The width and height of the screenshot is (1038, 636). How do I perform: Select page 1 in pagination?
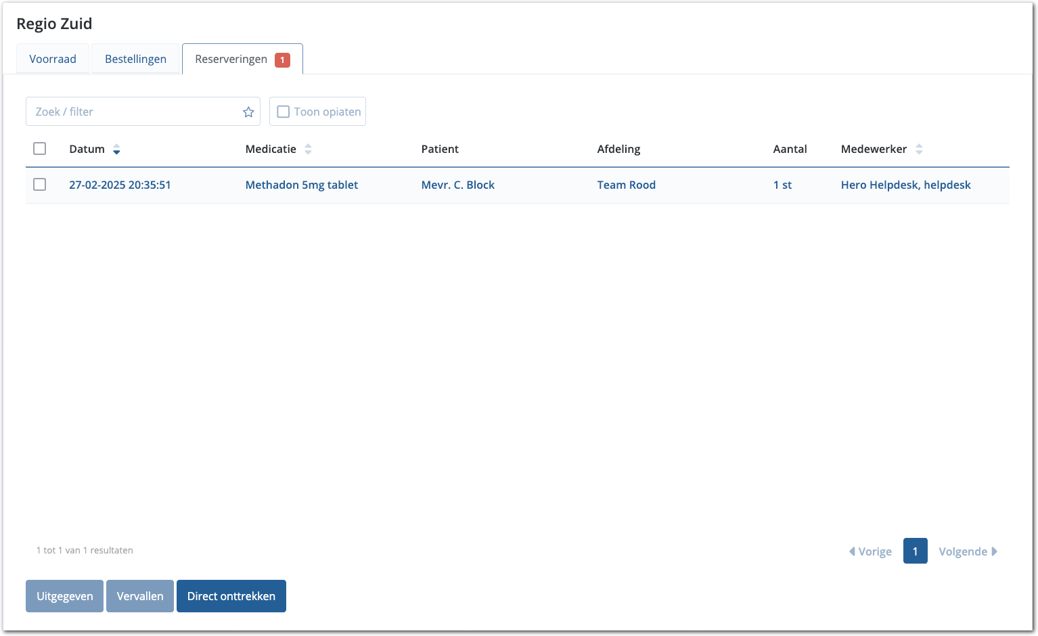(915, 551)
